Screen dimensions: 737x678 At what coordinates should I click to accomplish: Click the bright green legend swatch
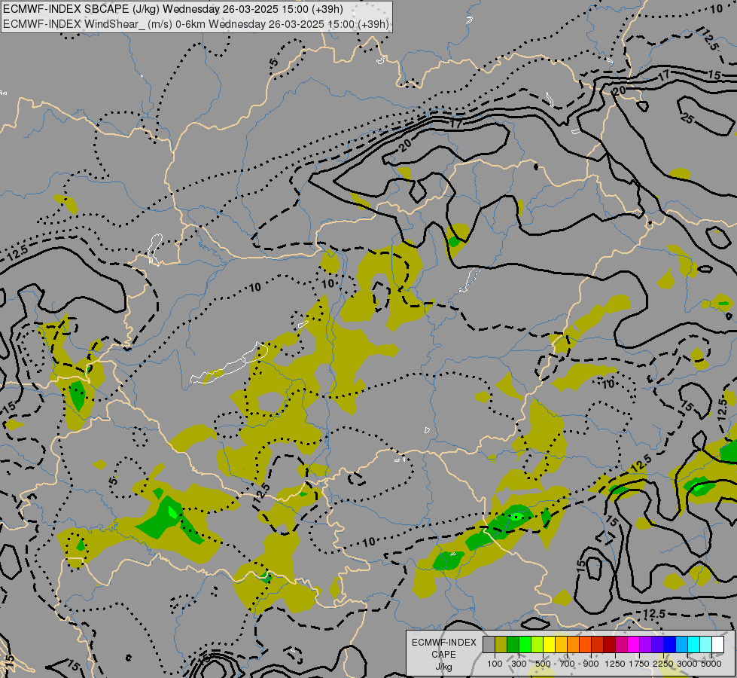(x=525, y=645)
